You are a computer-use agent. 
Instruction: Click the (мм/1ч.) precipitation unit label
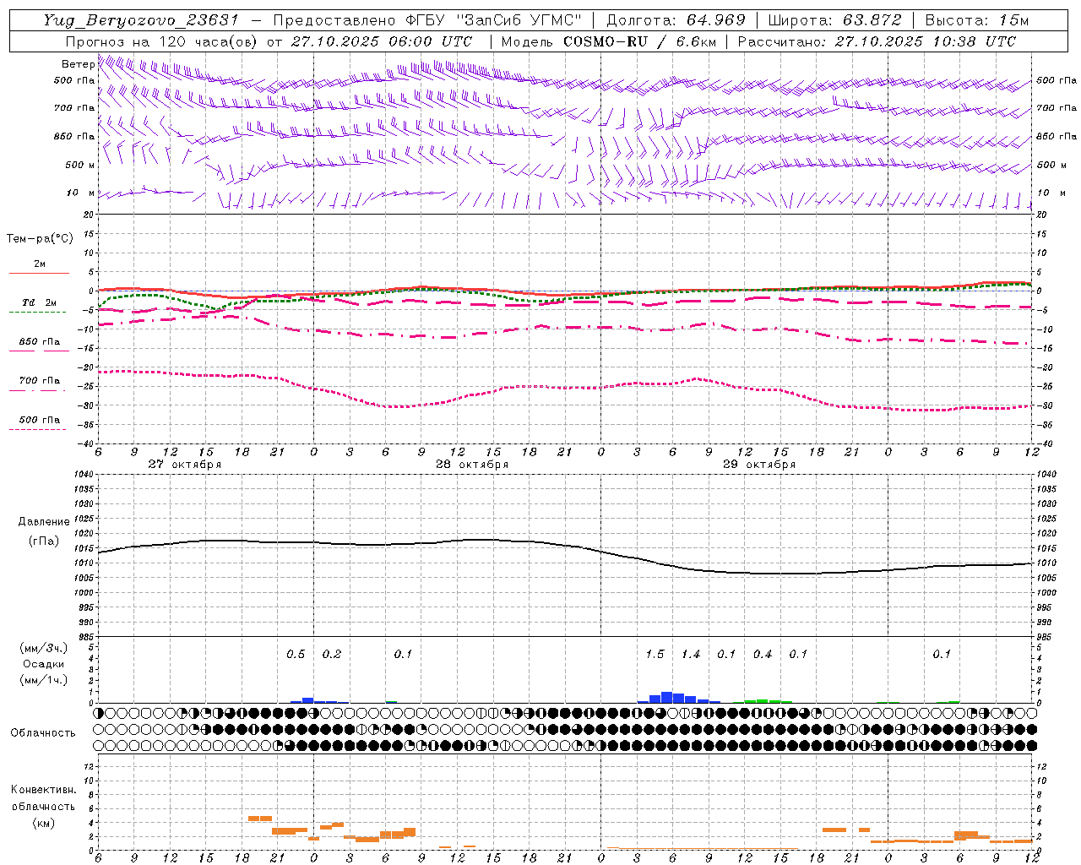[x=44, y=680]
